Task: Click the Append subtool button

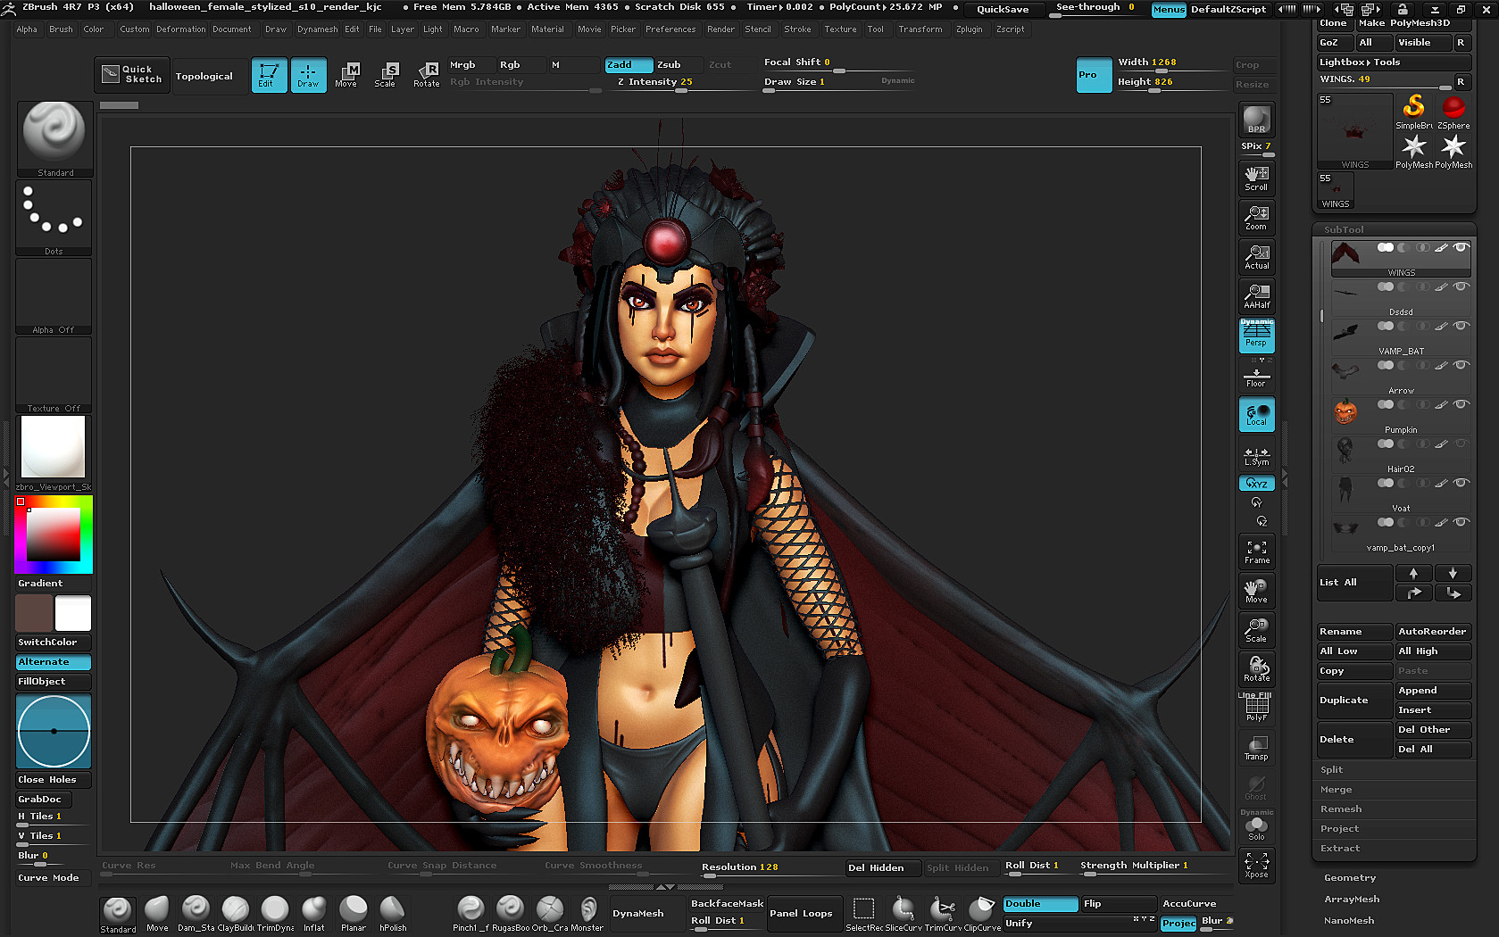Action: [x=1434, y=691]
